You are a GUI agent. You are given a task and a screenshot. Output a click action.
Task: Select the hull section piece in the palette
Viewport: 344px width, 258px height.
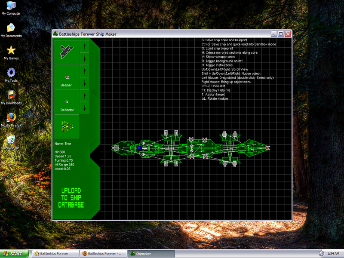(x=67, y=52)
